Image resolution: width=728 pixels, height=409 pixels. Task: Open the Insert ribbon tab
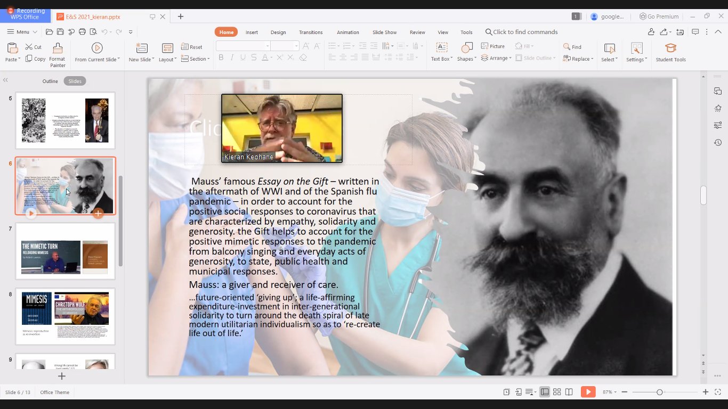point(252,32)
